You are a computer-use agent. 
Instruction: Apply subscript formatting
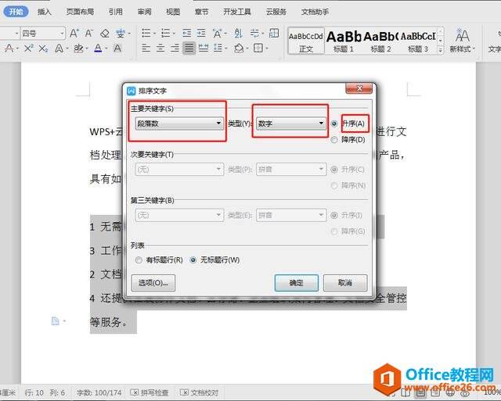(x=43, y=48)
